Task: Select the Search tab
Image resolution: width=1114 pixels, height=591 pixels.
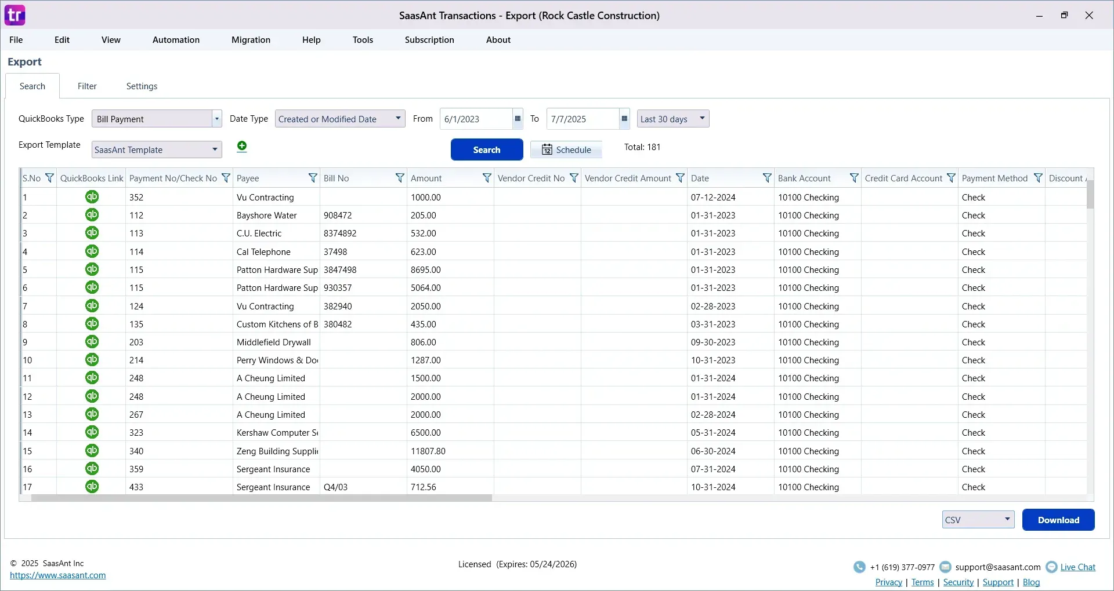Action: (32, 86)
